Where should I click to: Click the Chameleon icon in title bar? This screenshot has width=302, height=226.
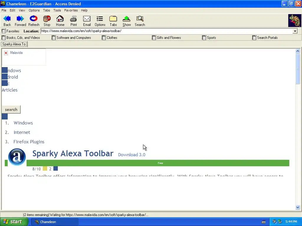click(x=3, y=4)
